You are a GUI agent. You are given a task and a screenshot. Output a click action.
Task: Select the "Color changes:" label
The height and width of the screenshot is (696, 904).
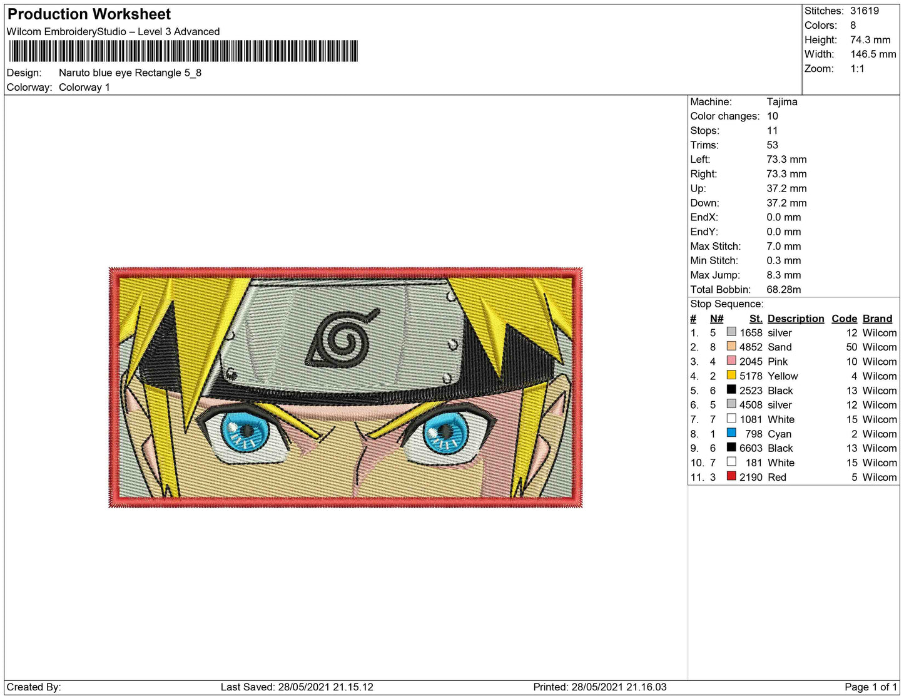(x=725, y=116)
